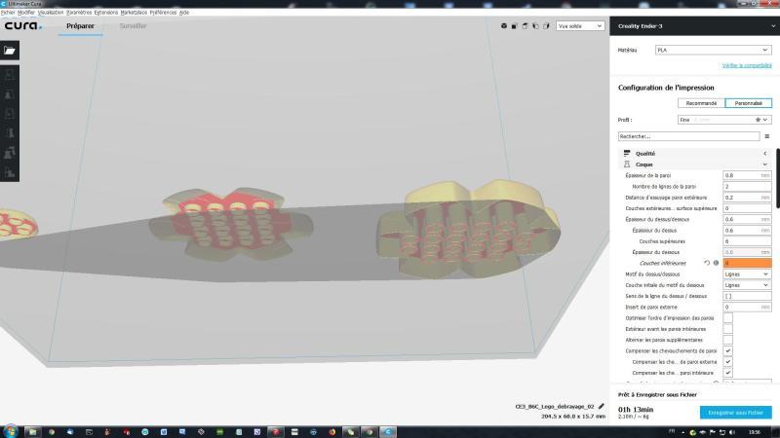Open the Marketplace menu
Screen dimensions: 780x438
[x=134, y=13]
